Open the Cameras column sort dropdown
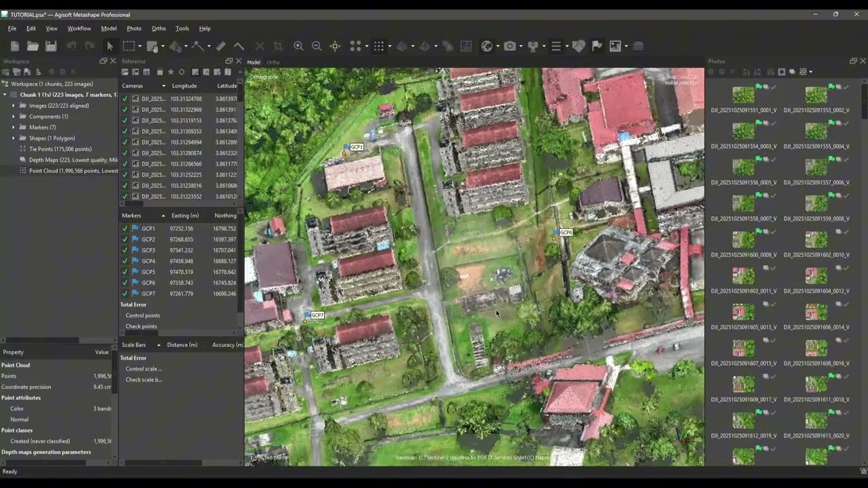This screenshot has width=868, height=488. 163,86
